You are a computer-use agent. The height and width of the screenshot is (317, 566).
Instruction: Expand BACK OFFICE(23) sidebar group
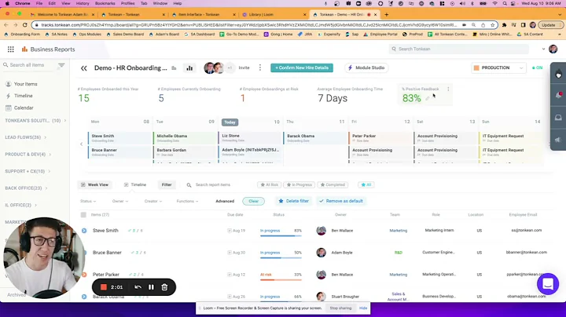click(26, 188)
